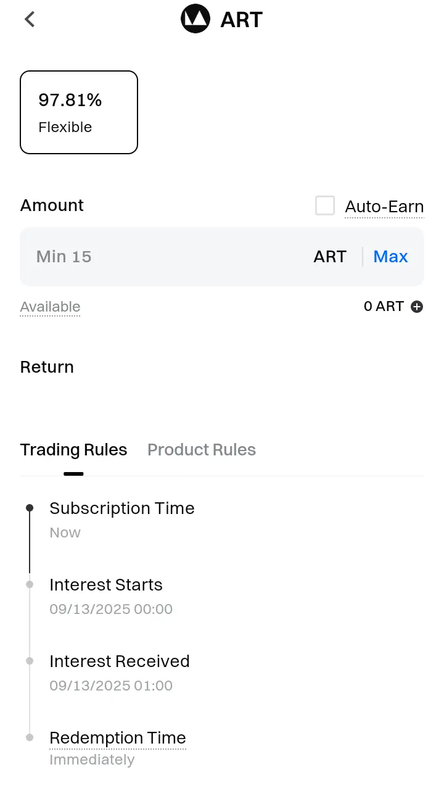Click the Interest Starts timeline dot
The image size is (444, 796).
pyautogui.click(x=30, y=584)
